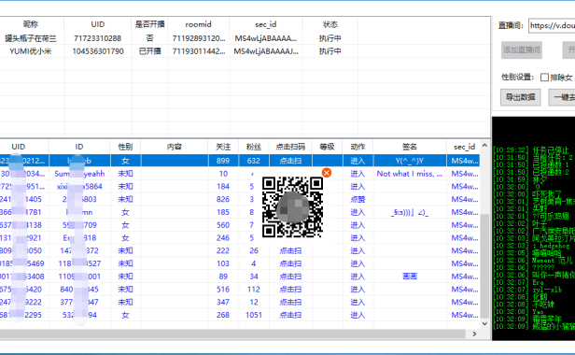The image size is (575, 355).
Task: Click the 点击扫码 column header
Action: coord(290,147)
